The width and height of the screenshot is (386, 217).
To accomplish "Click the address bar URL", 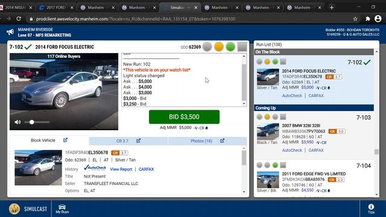I will (136, 19).
